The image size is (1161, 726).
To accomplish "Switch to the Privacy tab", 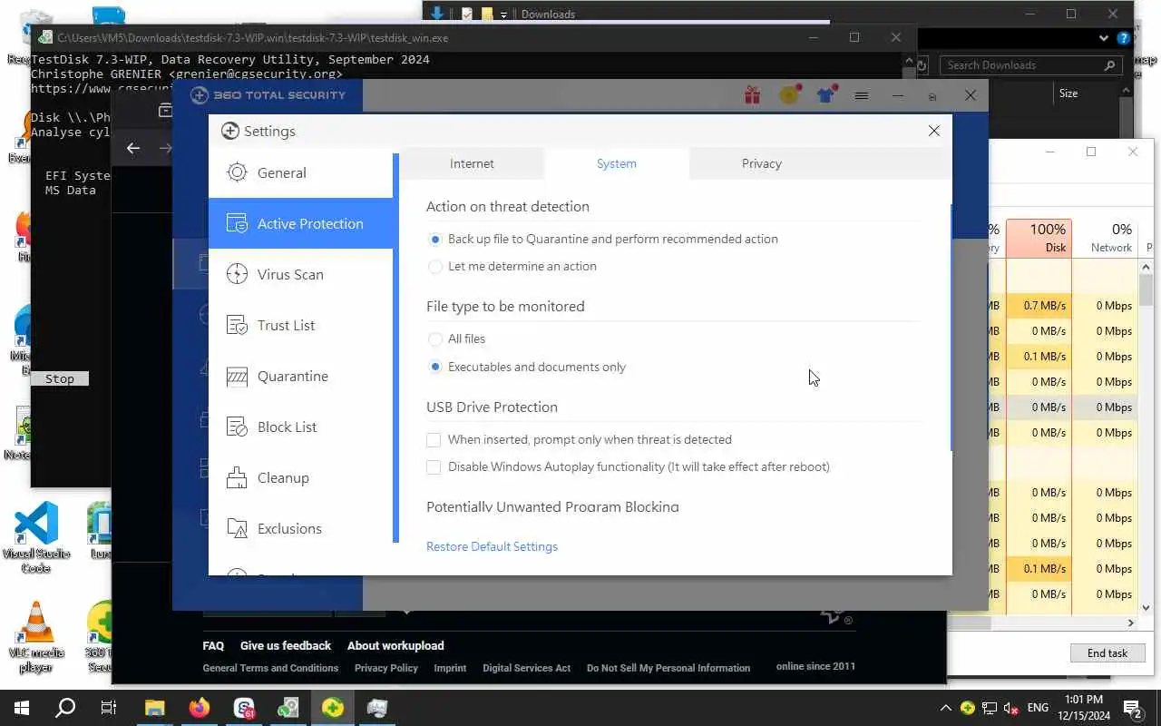I will click(x=762, y=163).
